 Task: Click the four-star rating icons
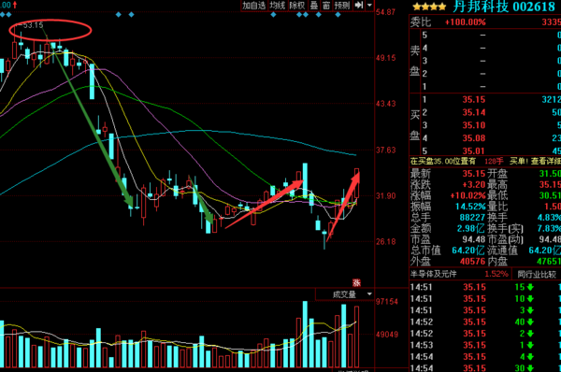click(x=429, y=7)
